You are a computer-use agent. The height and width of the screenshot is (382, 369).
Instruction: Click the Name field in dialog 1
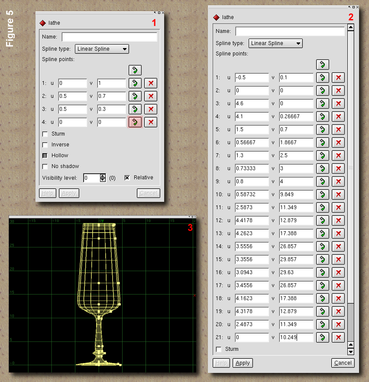pos(110,37)
